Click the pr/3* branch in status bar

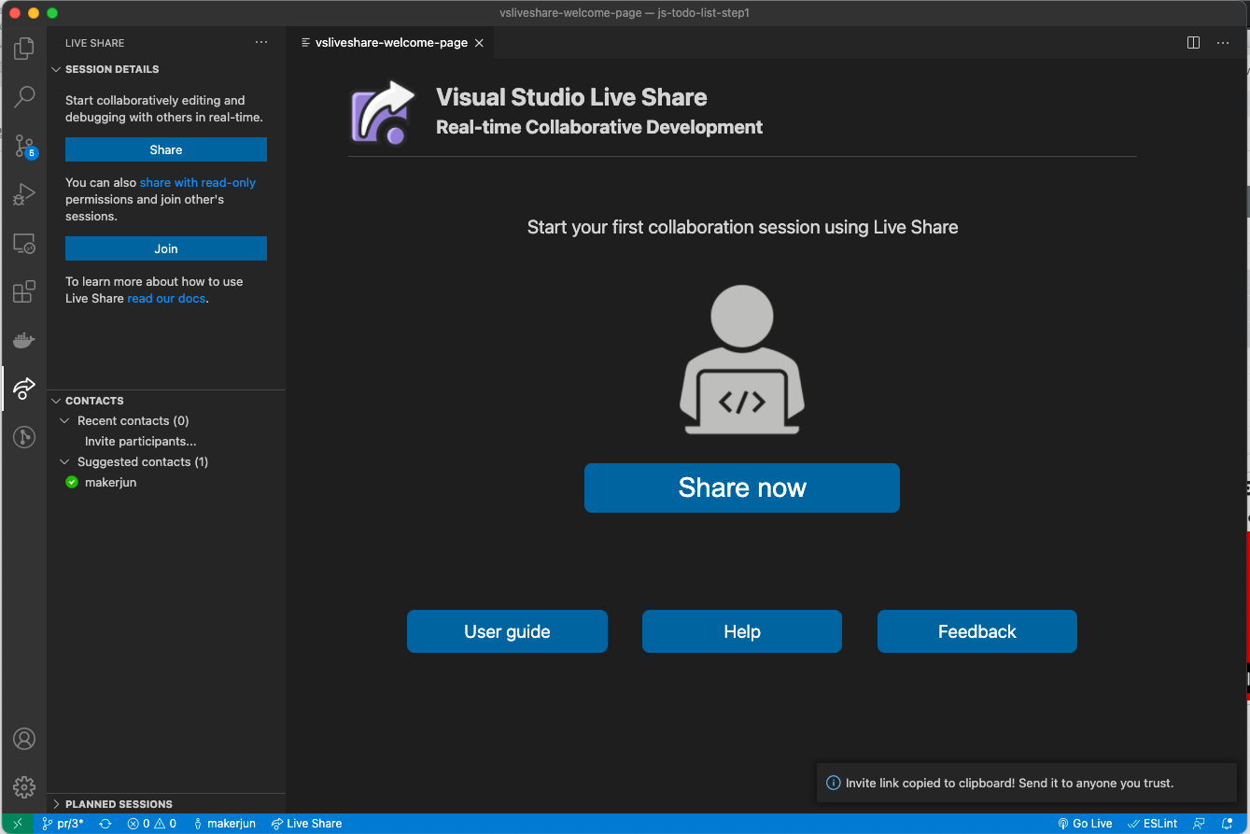(63, 824)
